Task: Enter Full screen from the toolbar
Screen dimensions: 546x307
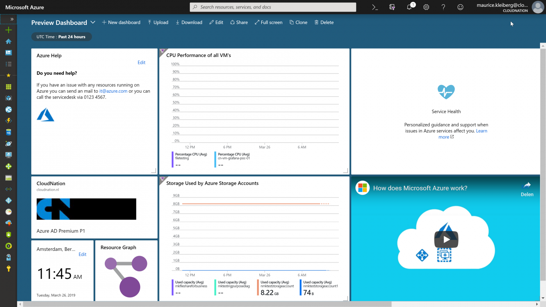Action: click(x=268, y=22)
